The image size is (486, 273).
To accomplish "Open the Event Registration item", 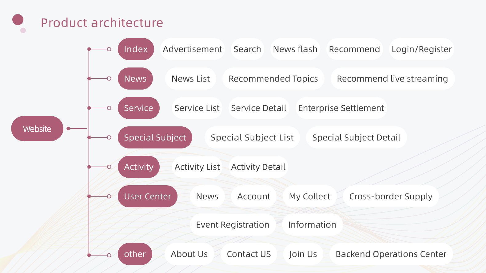I will tap(232, 225).
